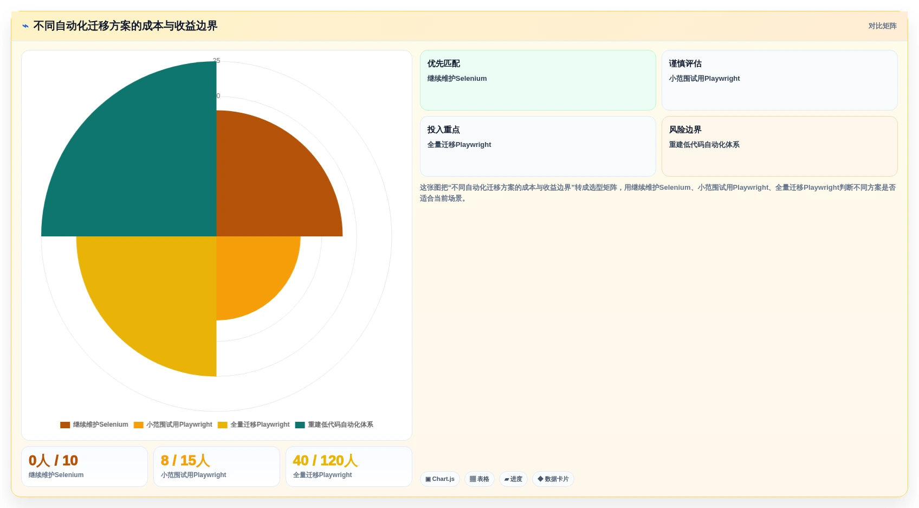Open the 投入重点 card
The image size is (919, 508).
click(x=538, y=146)
